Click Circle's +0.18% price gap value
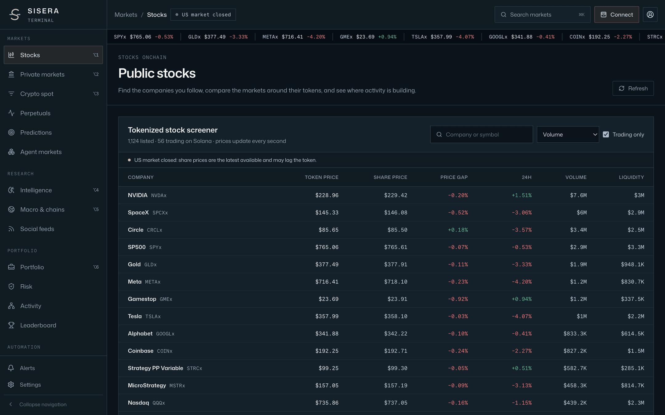 pyautogui.click(x=458, y=230)
